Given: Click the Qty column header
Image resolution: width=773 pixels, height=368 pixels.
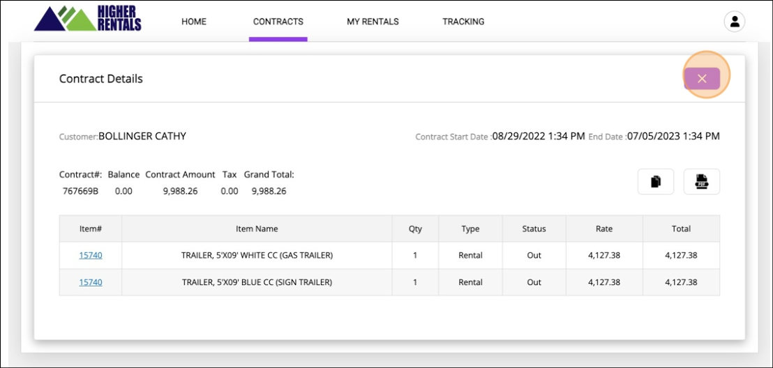Looking at the screenshot, I should [x=415, y=229].
